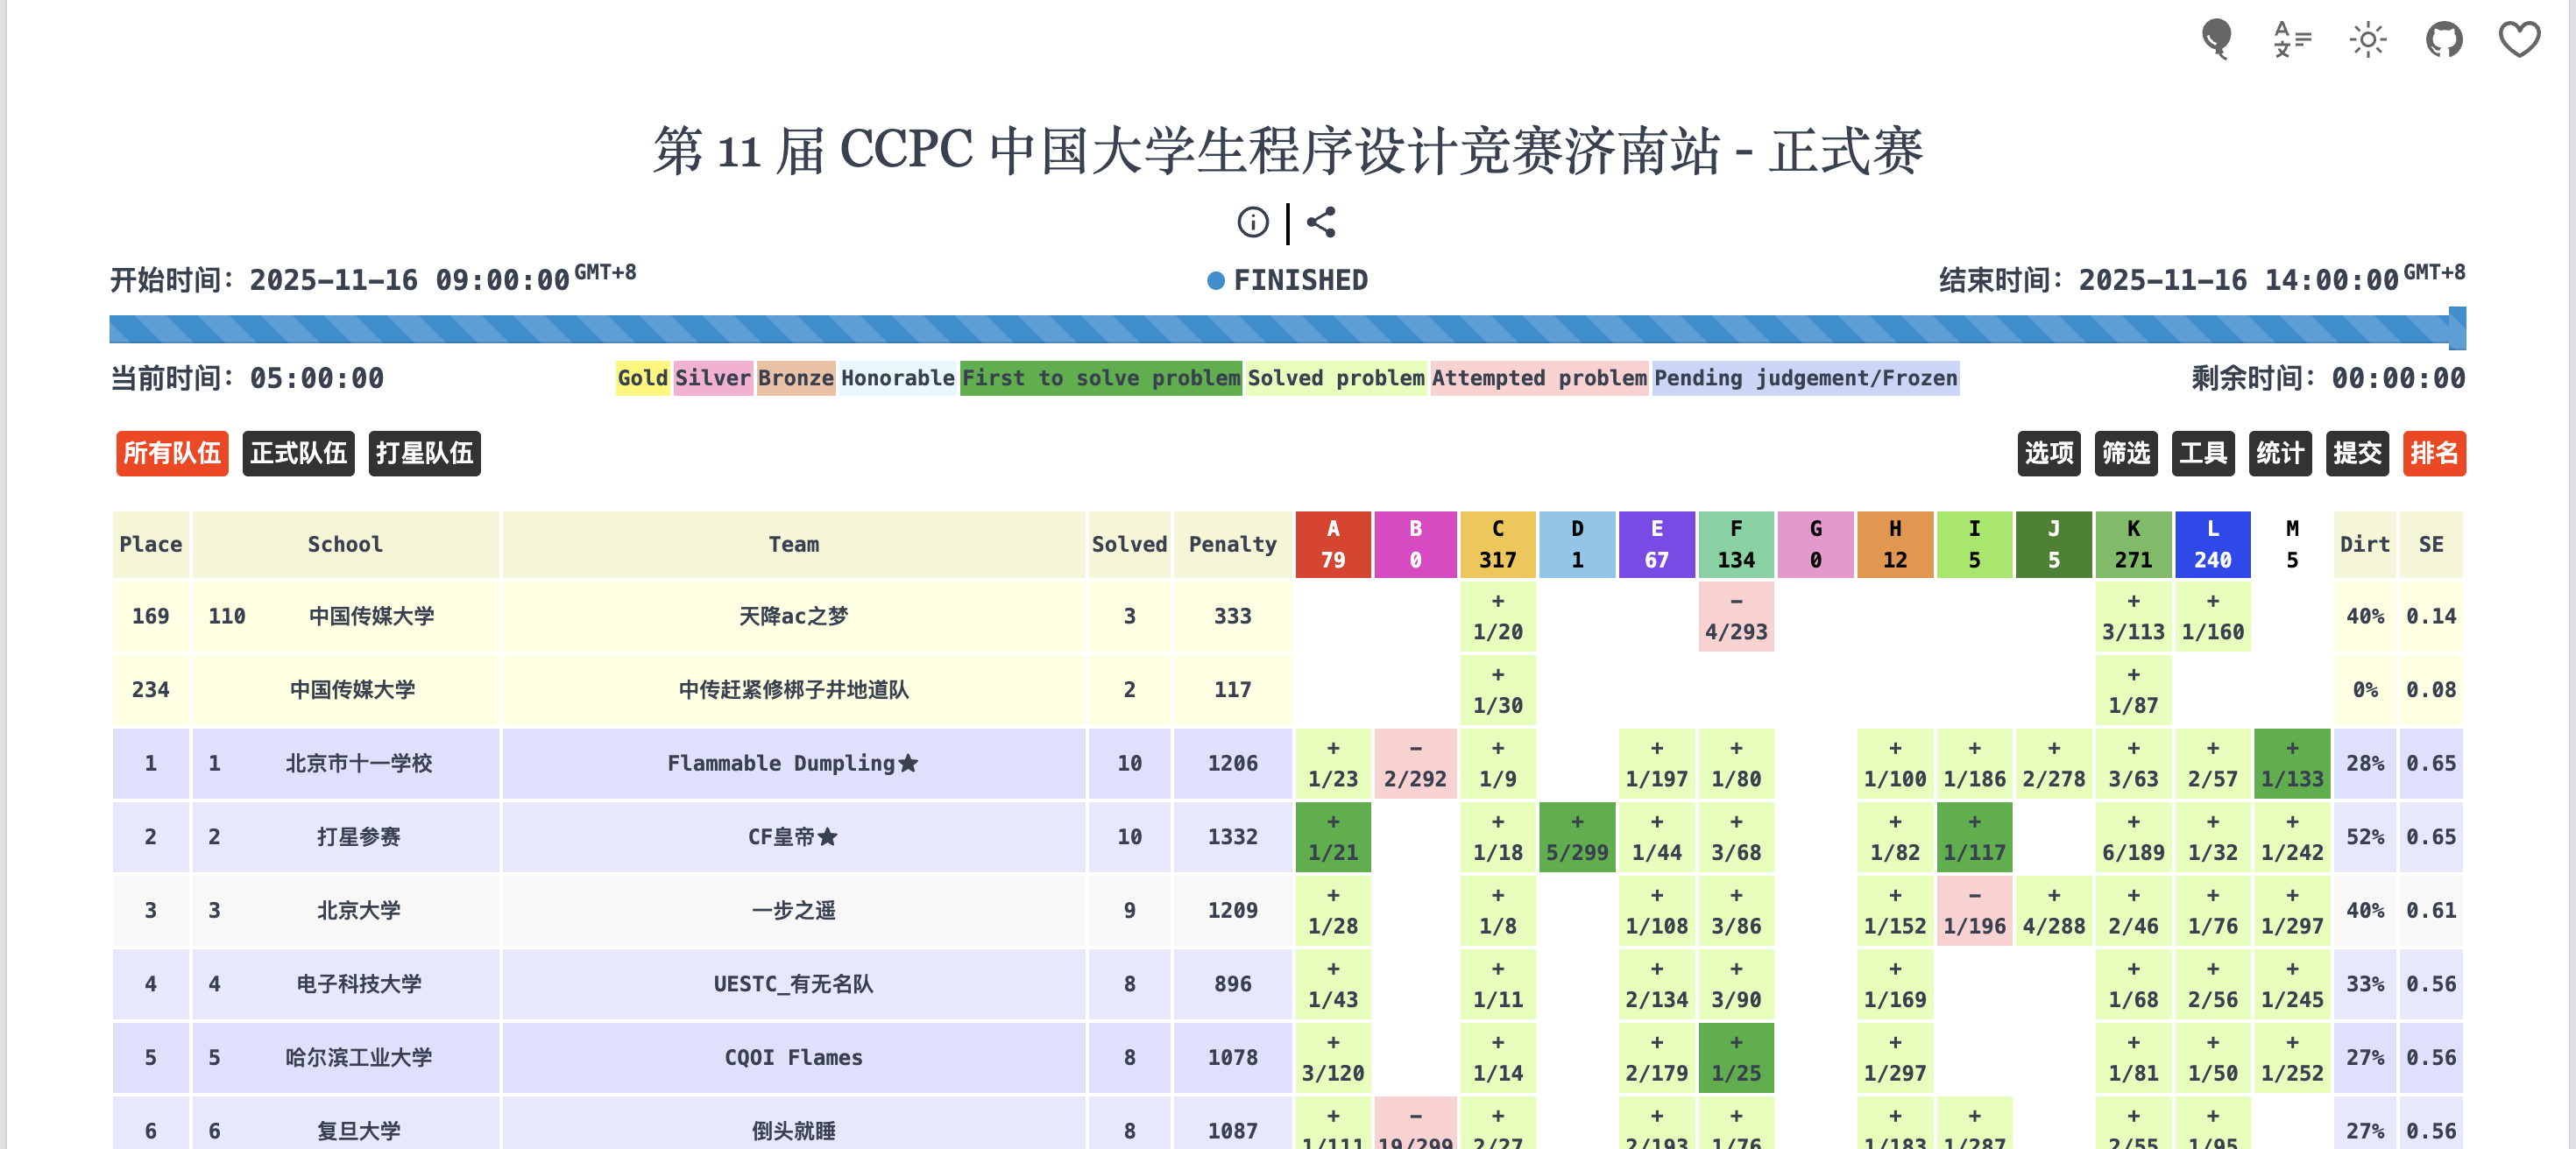Open the 筛选 filter menu
This screenshot has width=2576, height=1149.
click(x=2125, y=454)
